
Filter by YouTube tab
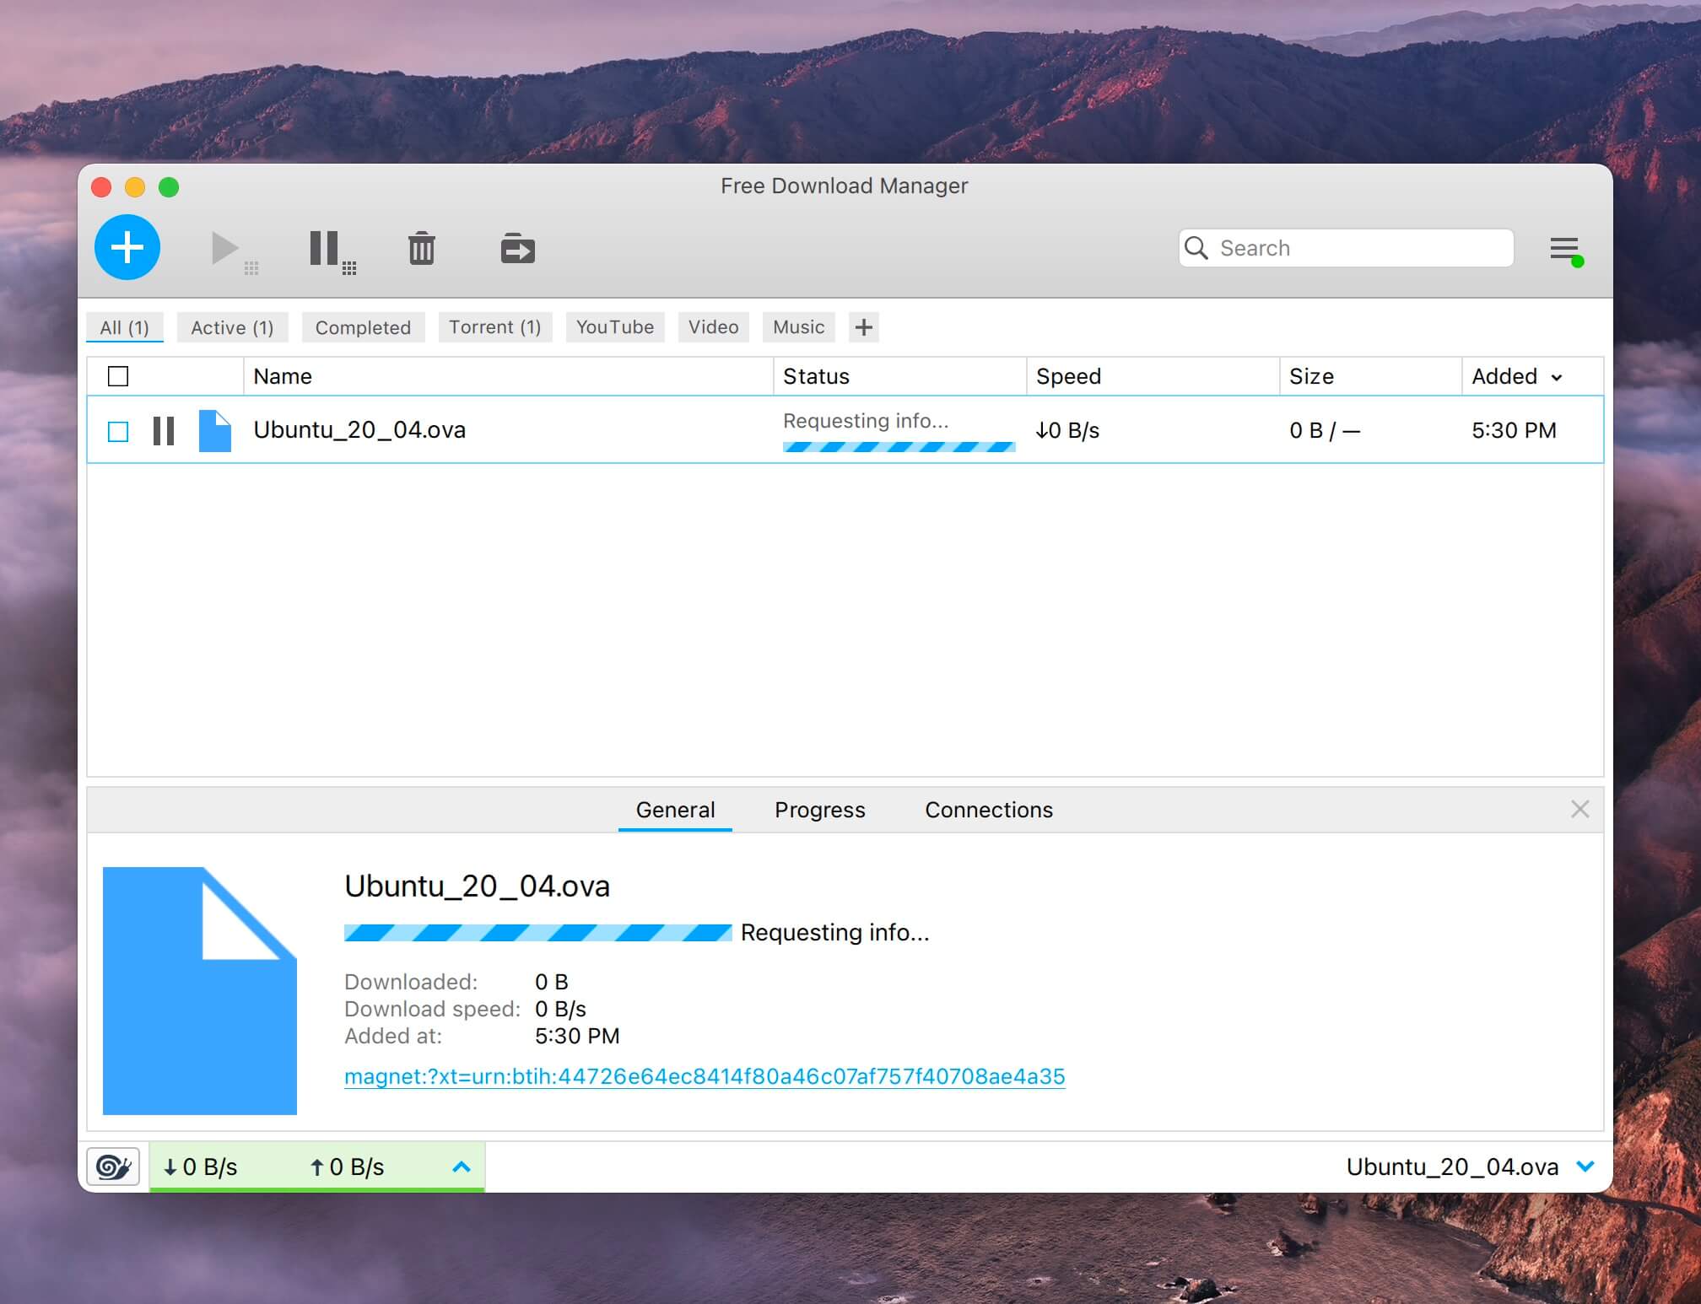615,327
